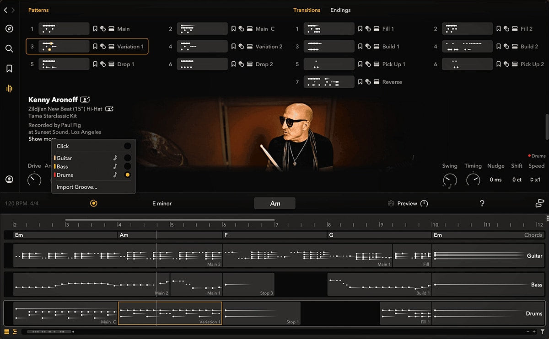
Task: Open the Speed x1 stepper dropdown
Action: tap(536, 180)
